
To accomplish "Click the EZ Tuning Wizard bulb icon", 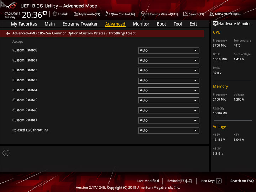I will 143,14.
